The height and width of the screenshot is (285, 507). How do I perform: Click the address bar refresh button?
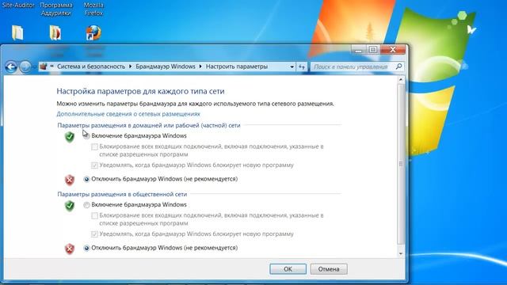pyautogui.click(x=301, y=66)
